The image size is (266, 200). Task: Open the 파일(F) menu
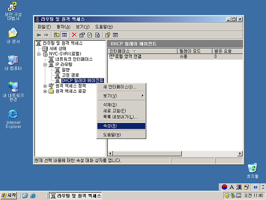tap(44, 27)
